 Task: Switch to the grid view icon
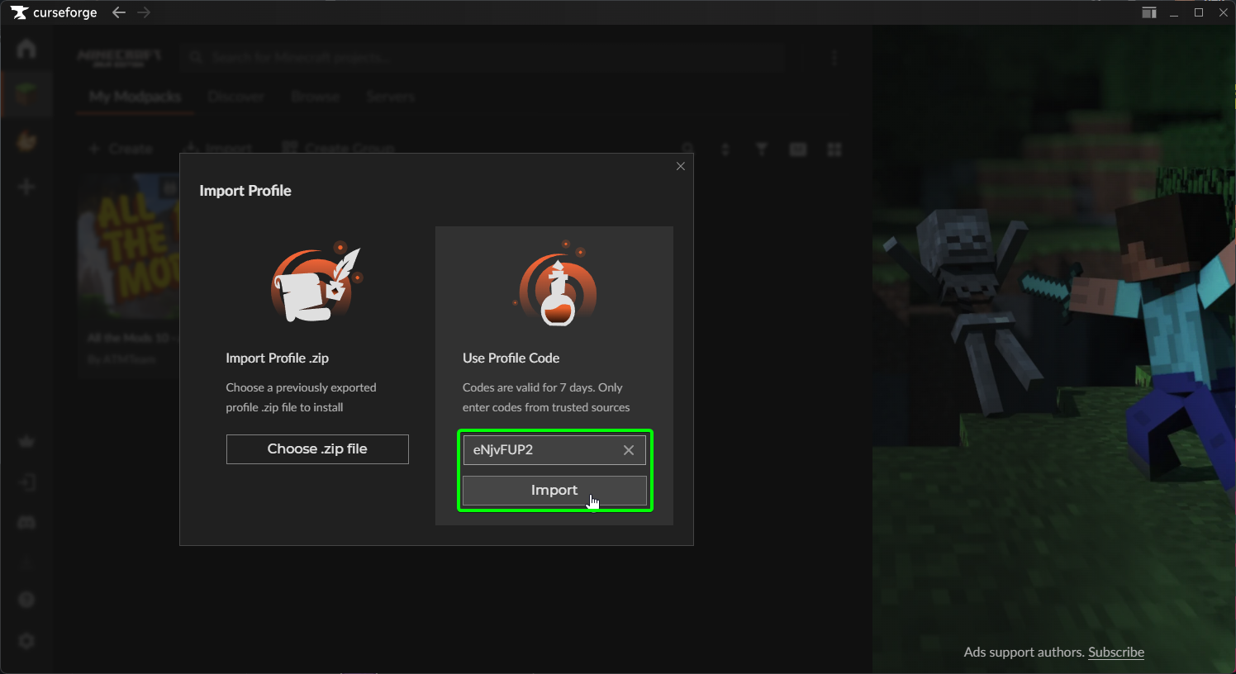click(834, 150)
